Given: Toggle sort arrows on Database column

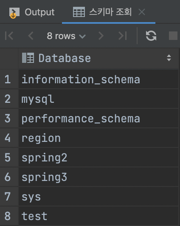Looking at the screenshot, I should pyautogui.click(x=169, y=58).
